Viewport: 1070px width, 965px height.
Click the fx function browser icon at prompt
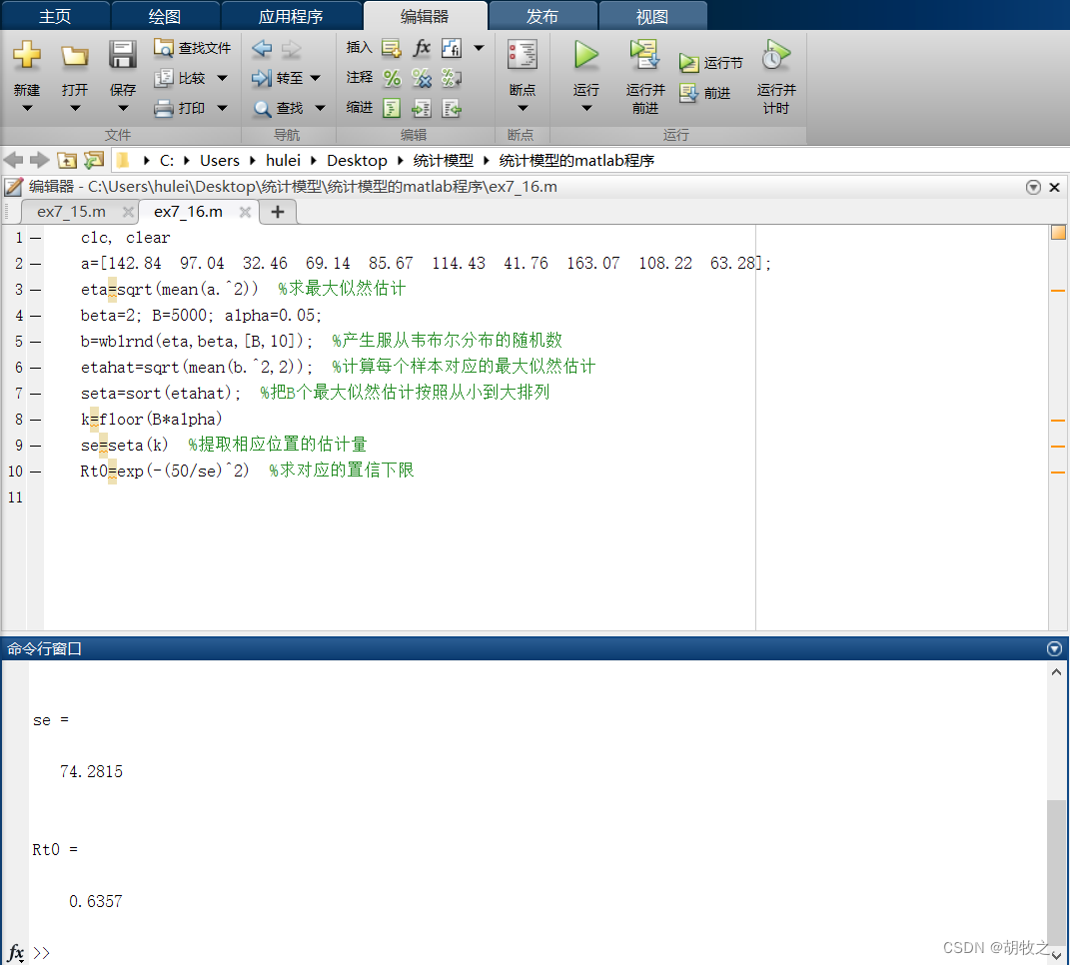click(x=16, y=953)
